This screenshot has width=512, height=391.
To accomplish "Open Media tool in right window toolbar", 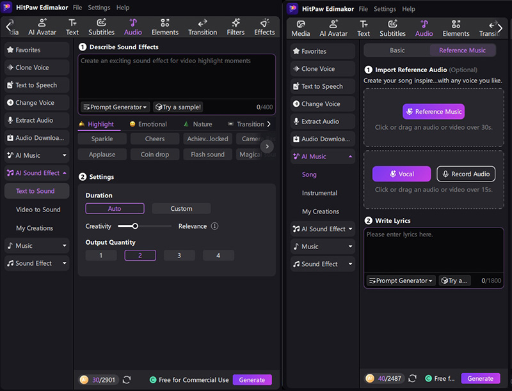I will point(301,29).
